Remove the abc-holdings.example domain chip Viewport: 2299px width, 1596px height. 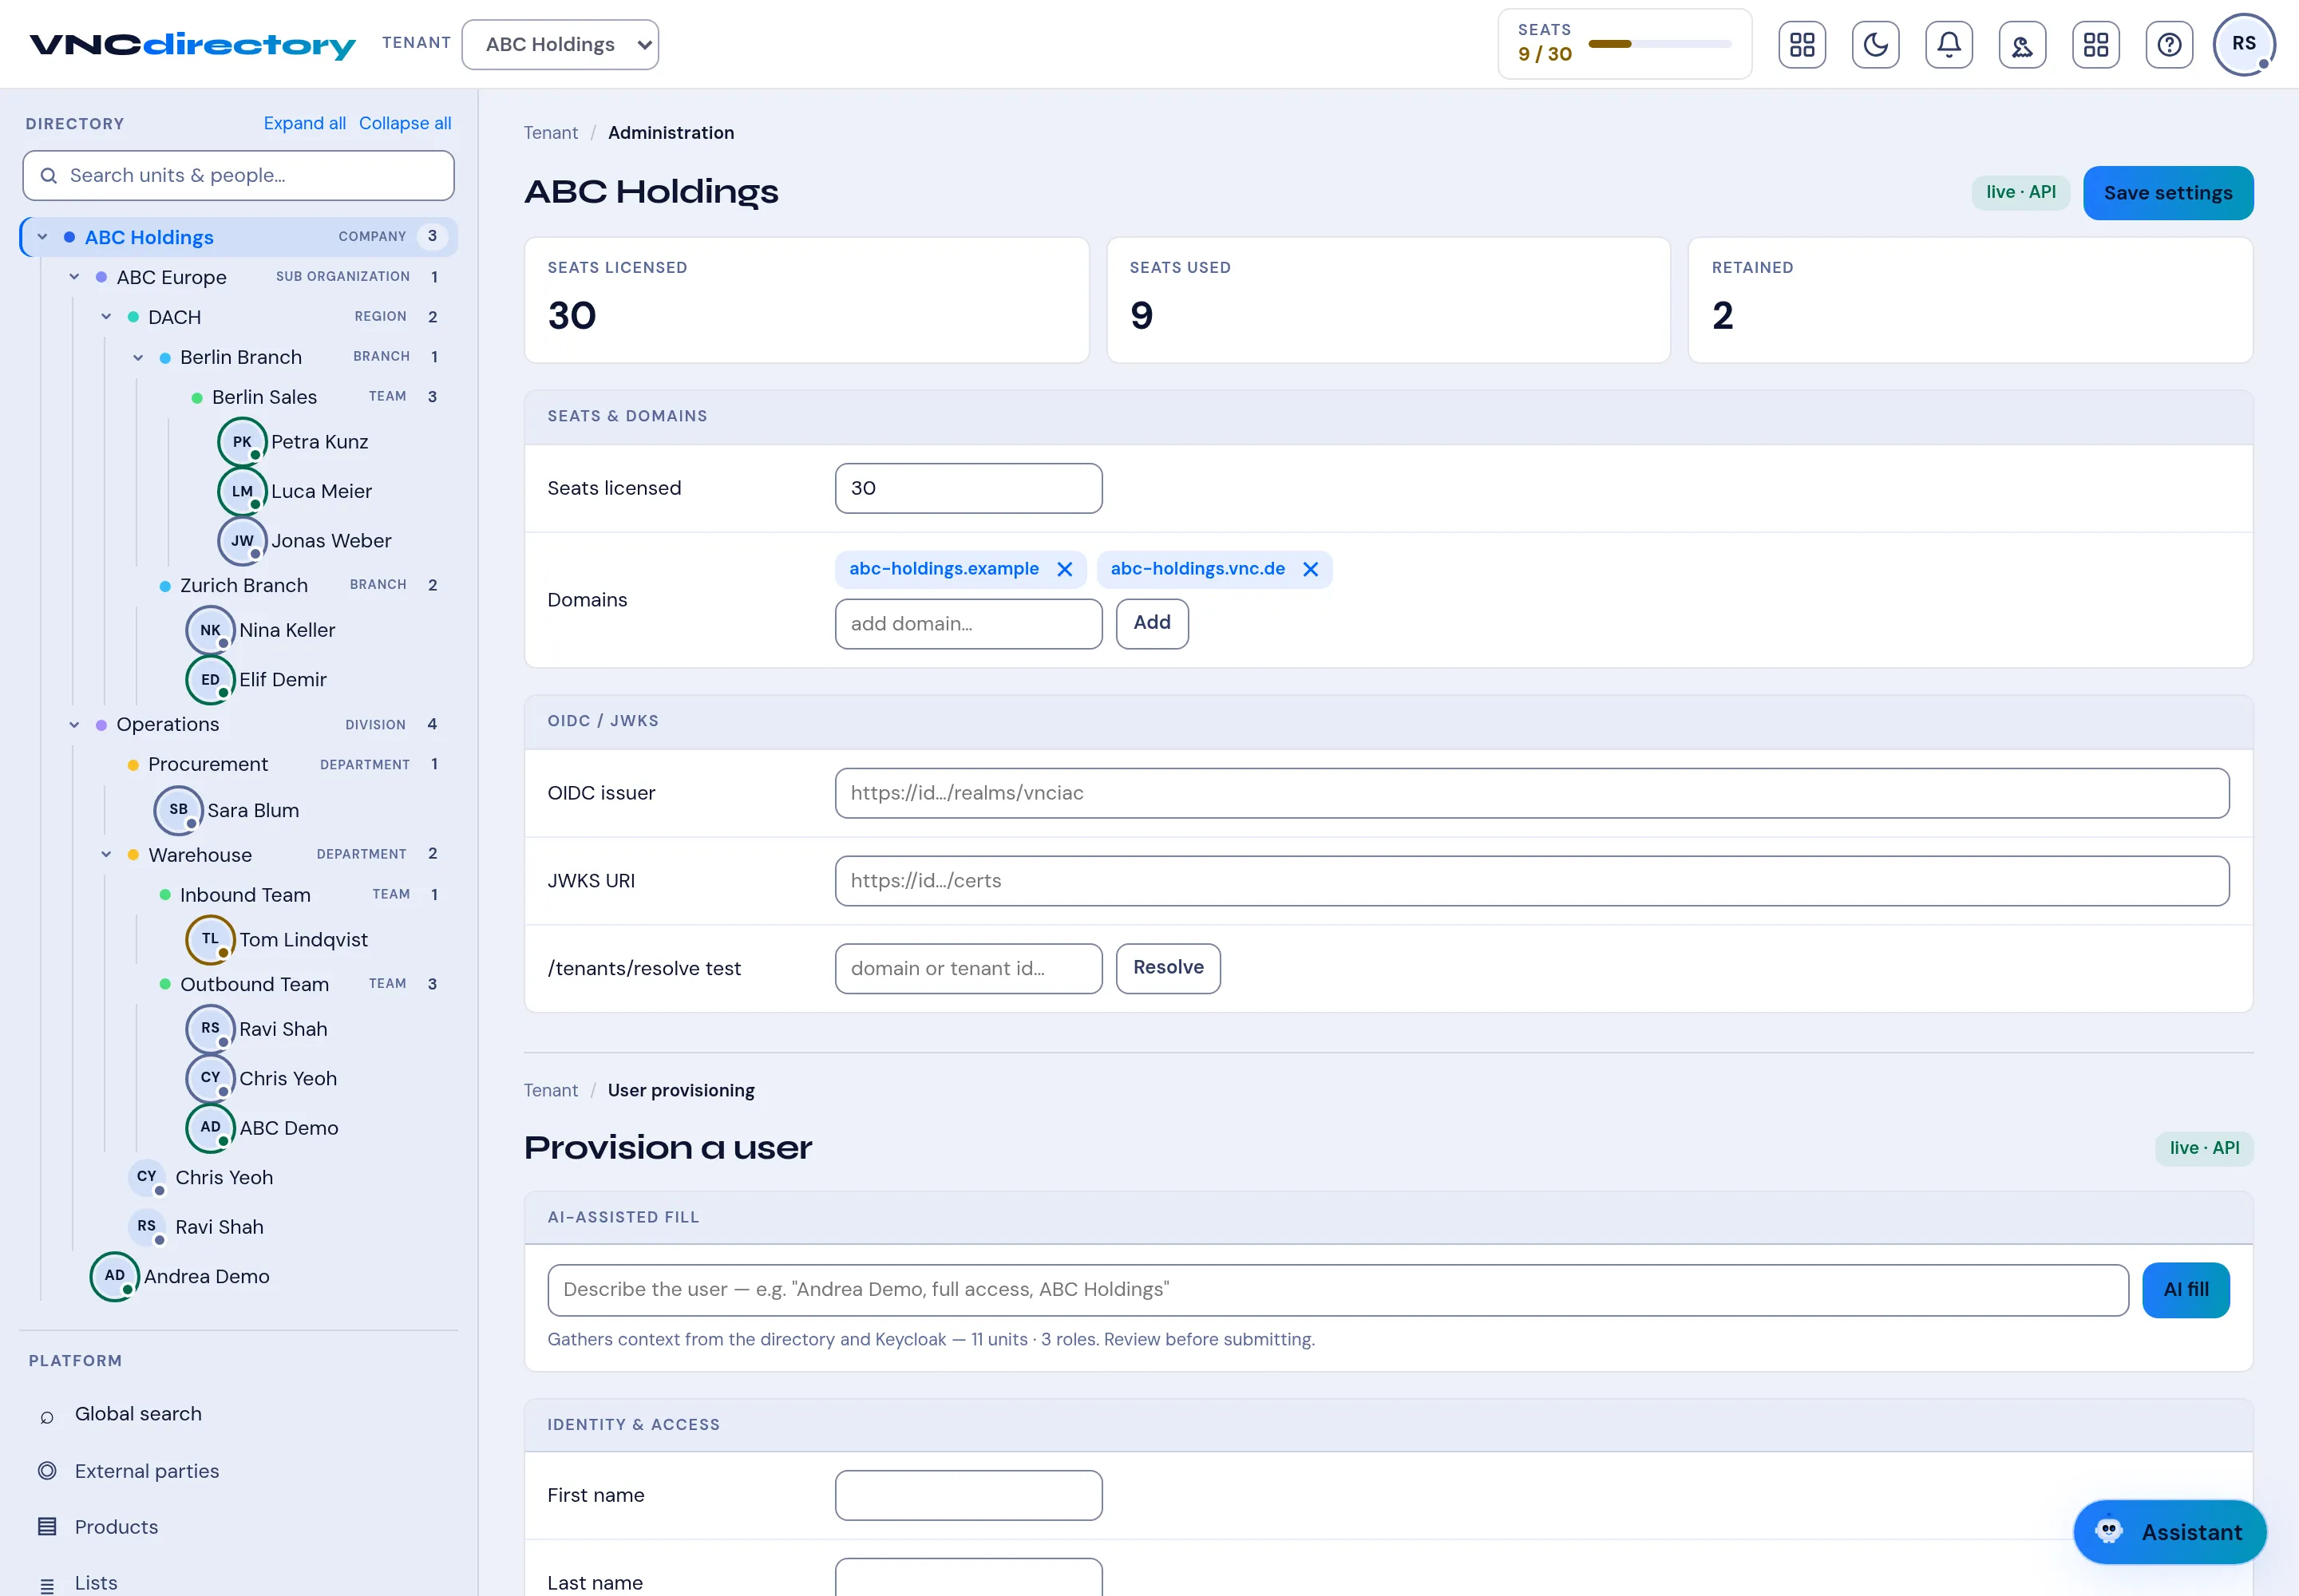[x=1064, y=569]
